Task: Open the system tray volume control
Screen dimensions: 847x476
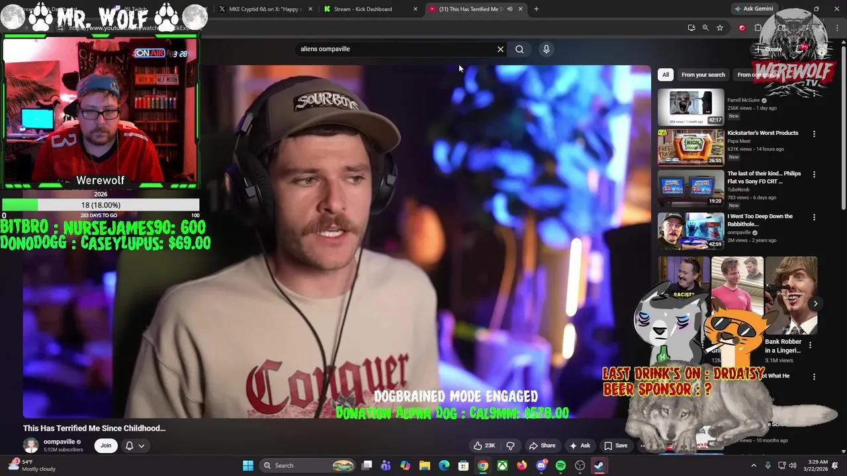Action: click(793, 465)
